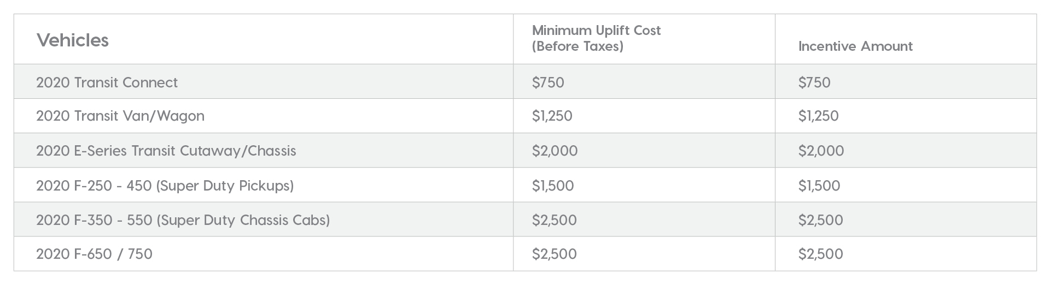The image size is (1050, 285).
Task: Click the $1,250 minimum uplift cost cell
Action: coord(552,116)
